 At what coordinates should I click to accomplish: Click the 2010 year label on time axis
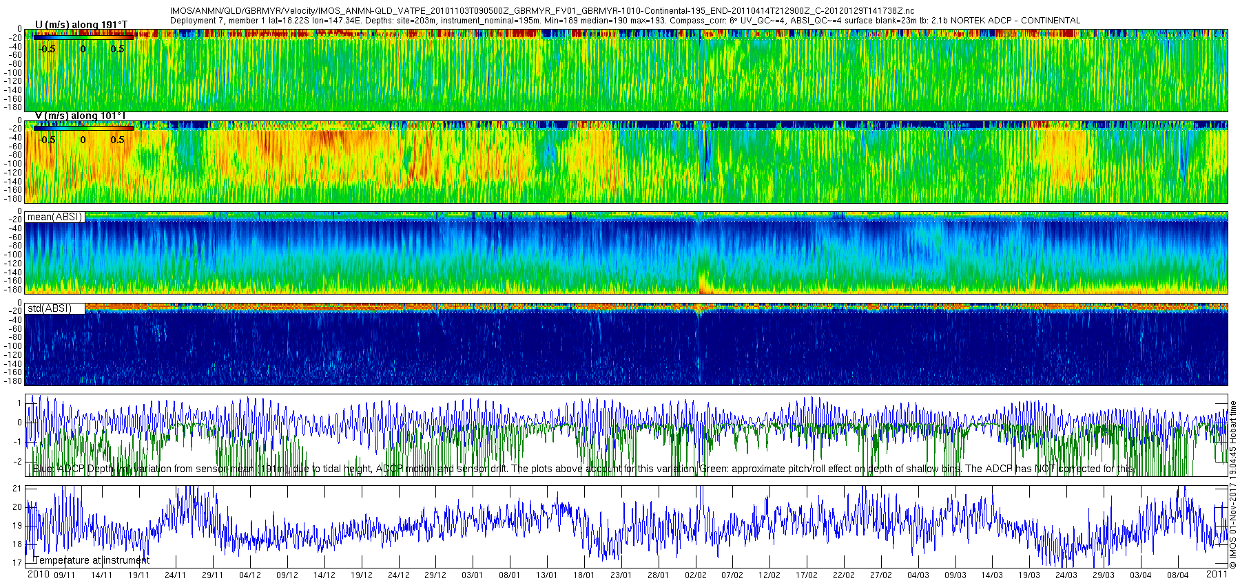click(38, 575)
